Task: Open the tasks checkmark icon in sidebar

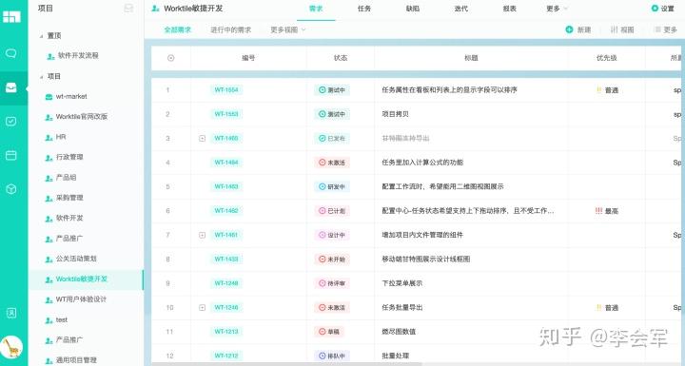Action: [x=10, y=122]
